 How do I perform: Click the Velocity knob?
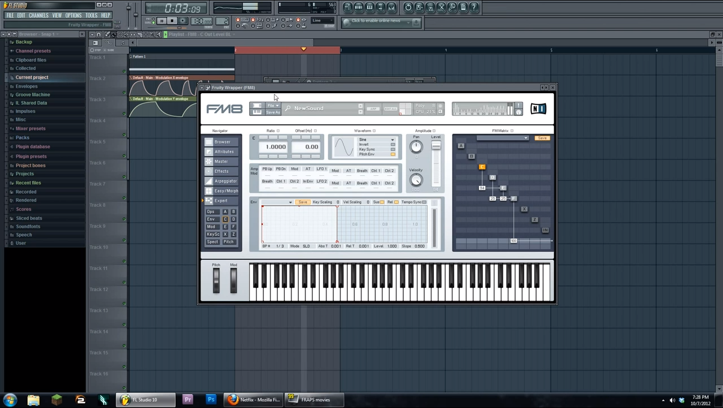416,180
